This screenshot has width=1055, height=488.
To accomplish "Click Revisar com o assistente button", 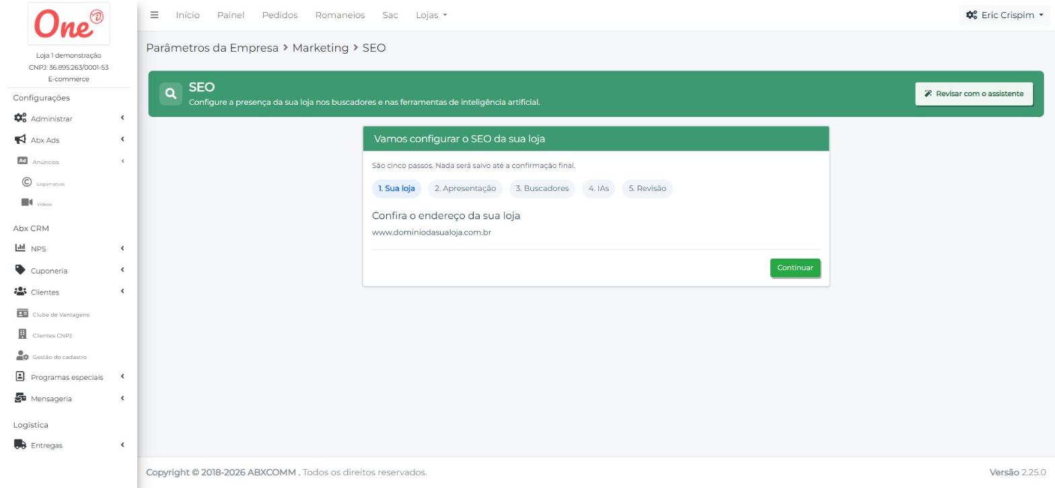I will click(974, 93).
